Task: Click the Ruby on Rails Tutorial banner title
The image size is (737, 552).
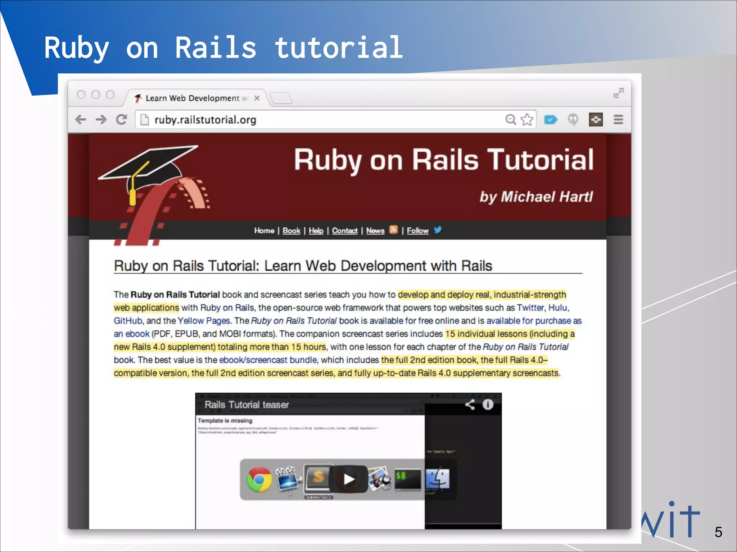Action: click(x=443, y=160)
